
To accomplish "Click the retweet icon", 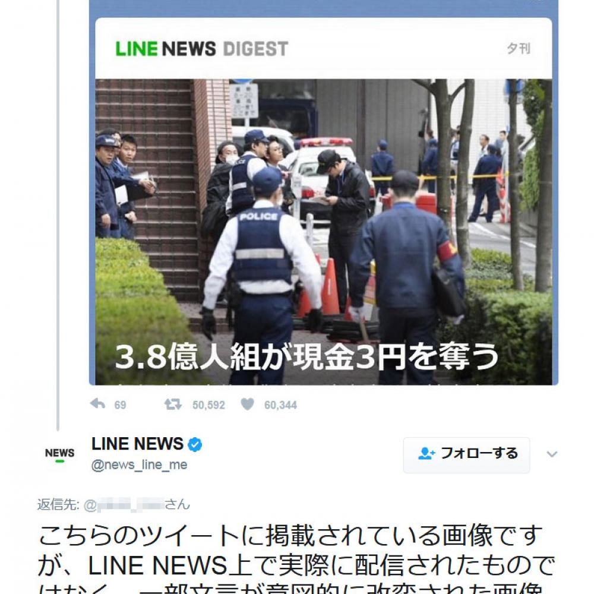I will point(173,405).
